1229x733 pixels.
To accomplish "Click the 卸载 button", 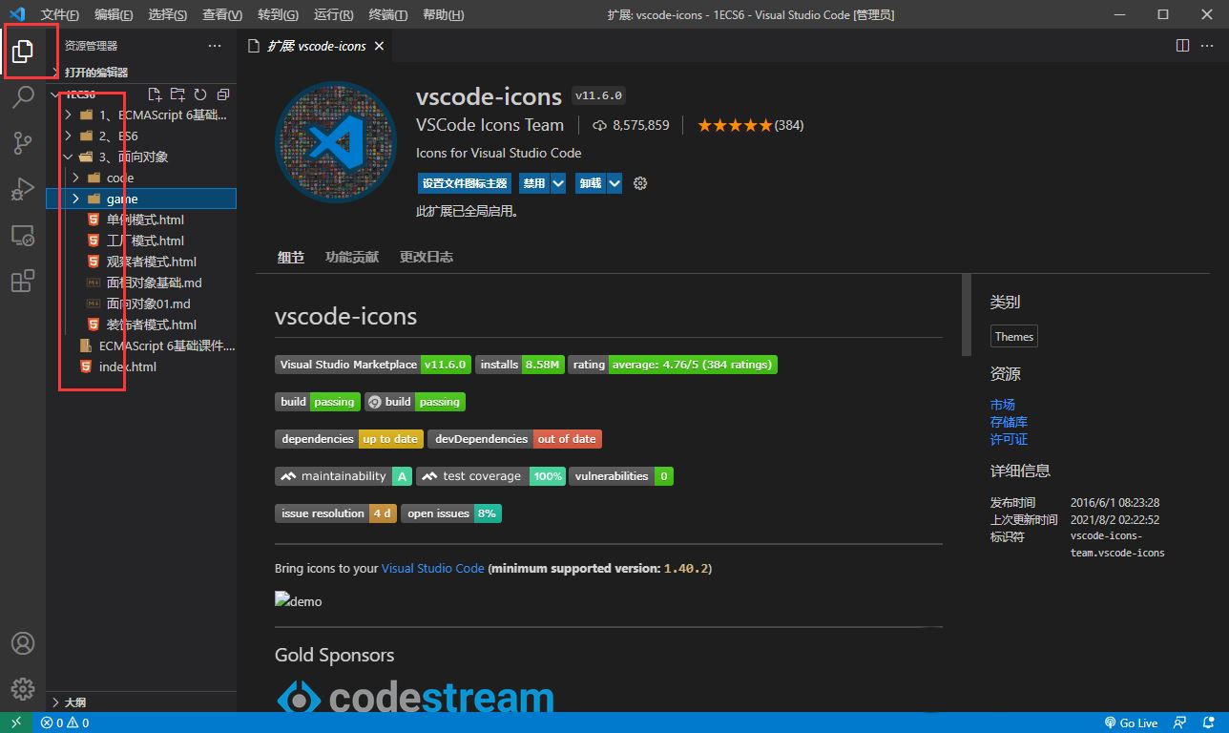I will click(x=591, y=183).
